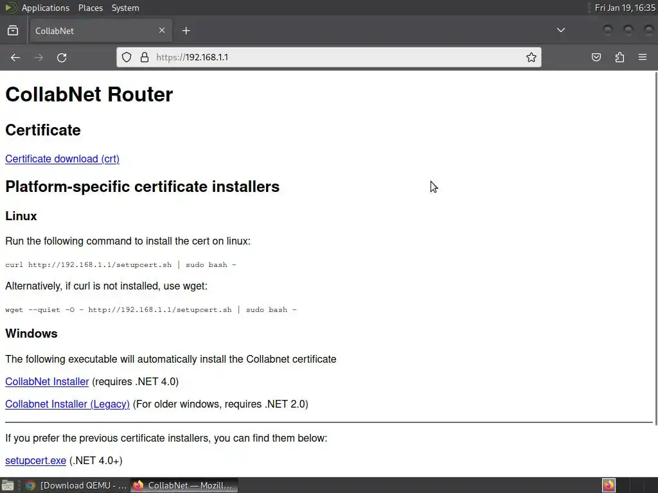Click the greyed forward navigation arrow
The height and width of the screenshot is (493, 658).
pos(39,57)
